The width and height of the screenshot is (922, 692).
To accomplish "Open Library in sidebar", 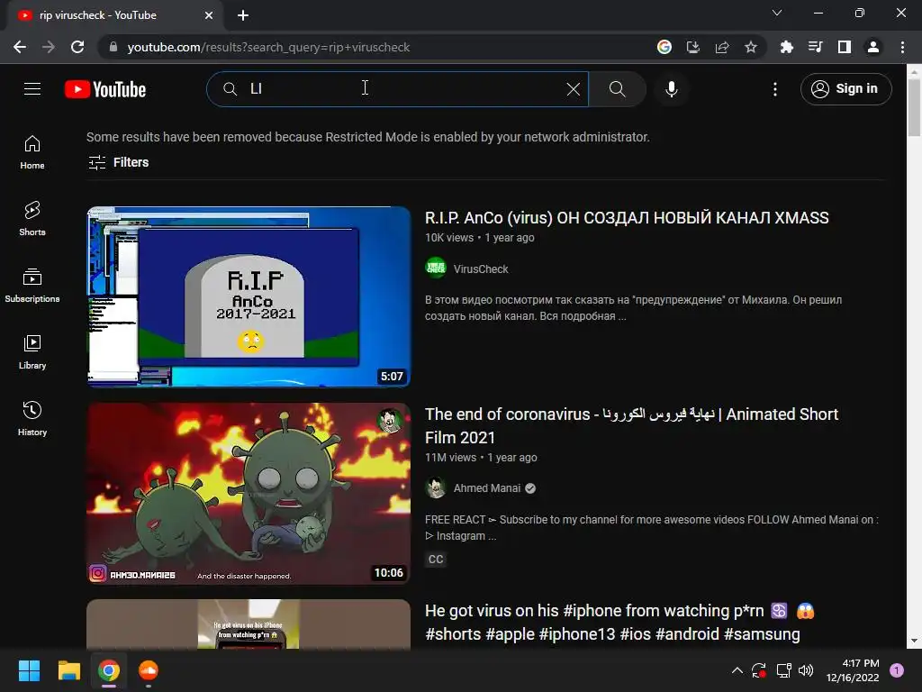I will 32,352.
